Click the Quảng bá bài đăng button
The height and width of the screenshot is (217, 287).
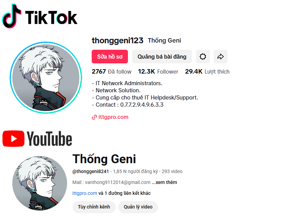pos(162,57)
